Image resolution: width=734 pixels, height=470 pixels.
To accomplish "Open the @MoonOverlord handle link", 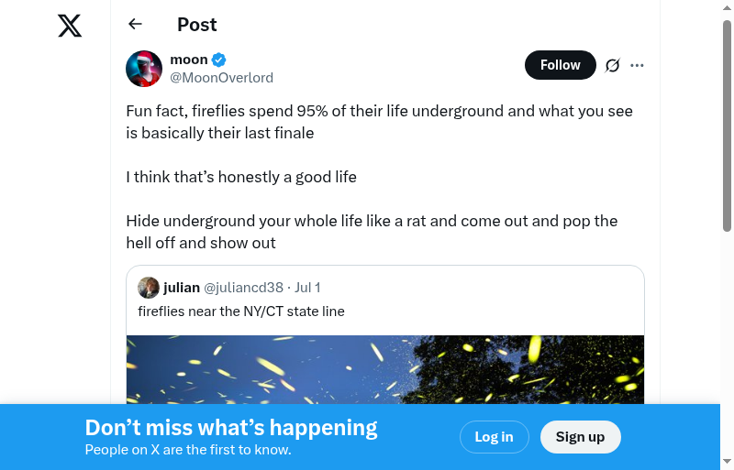I will tap(222, 78).
